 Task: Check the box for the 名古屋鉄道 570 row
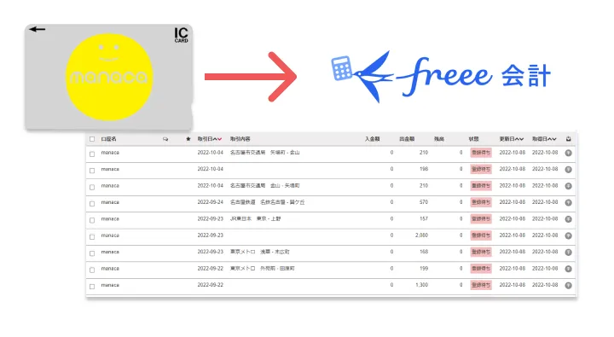pos(92,203)
